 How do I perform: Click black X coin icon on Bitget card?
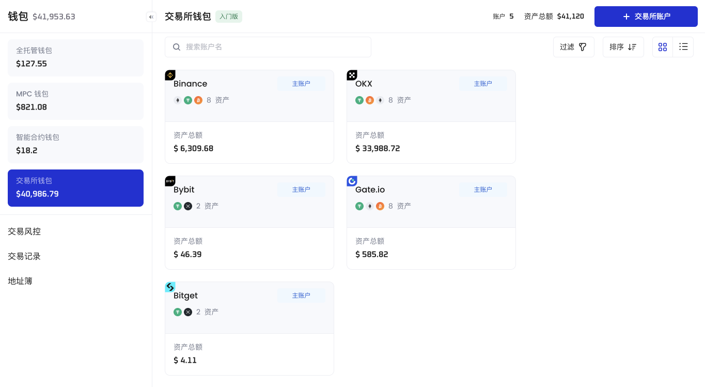[x=188, y=312]
